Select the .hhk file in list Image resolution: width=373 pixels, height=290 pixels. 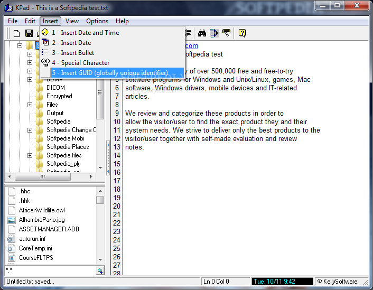click(x=24, y=201)
